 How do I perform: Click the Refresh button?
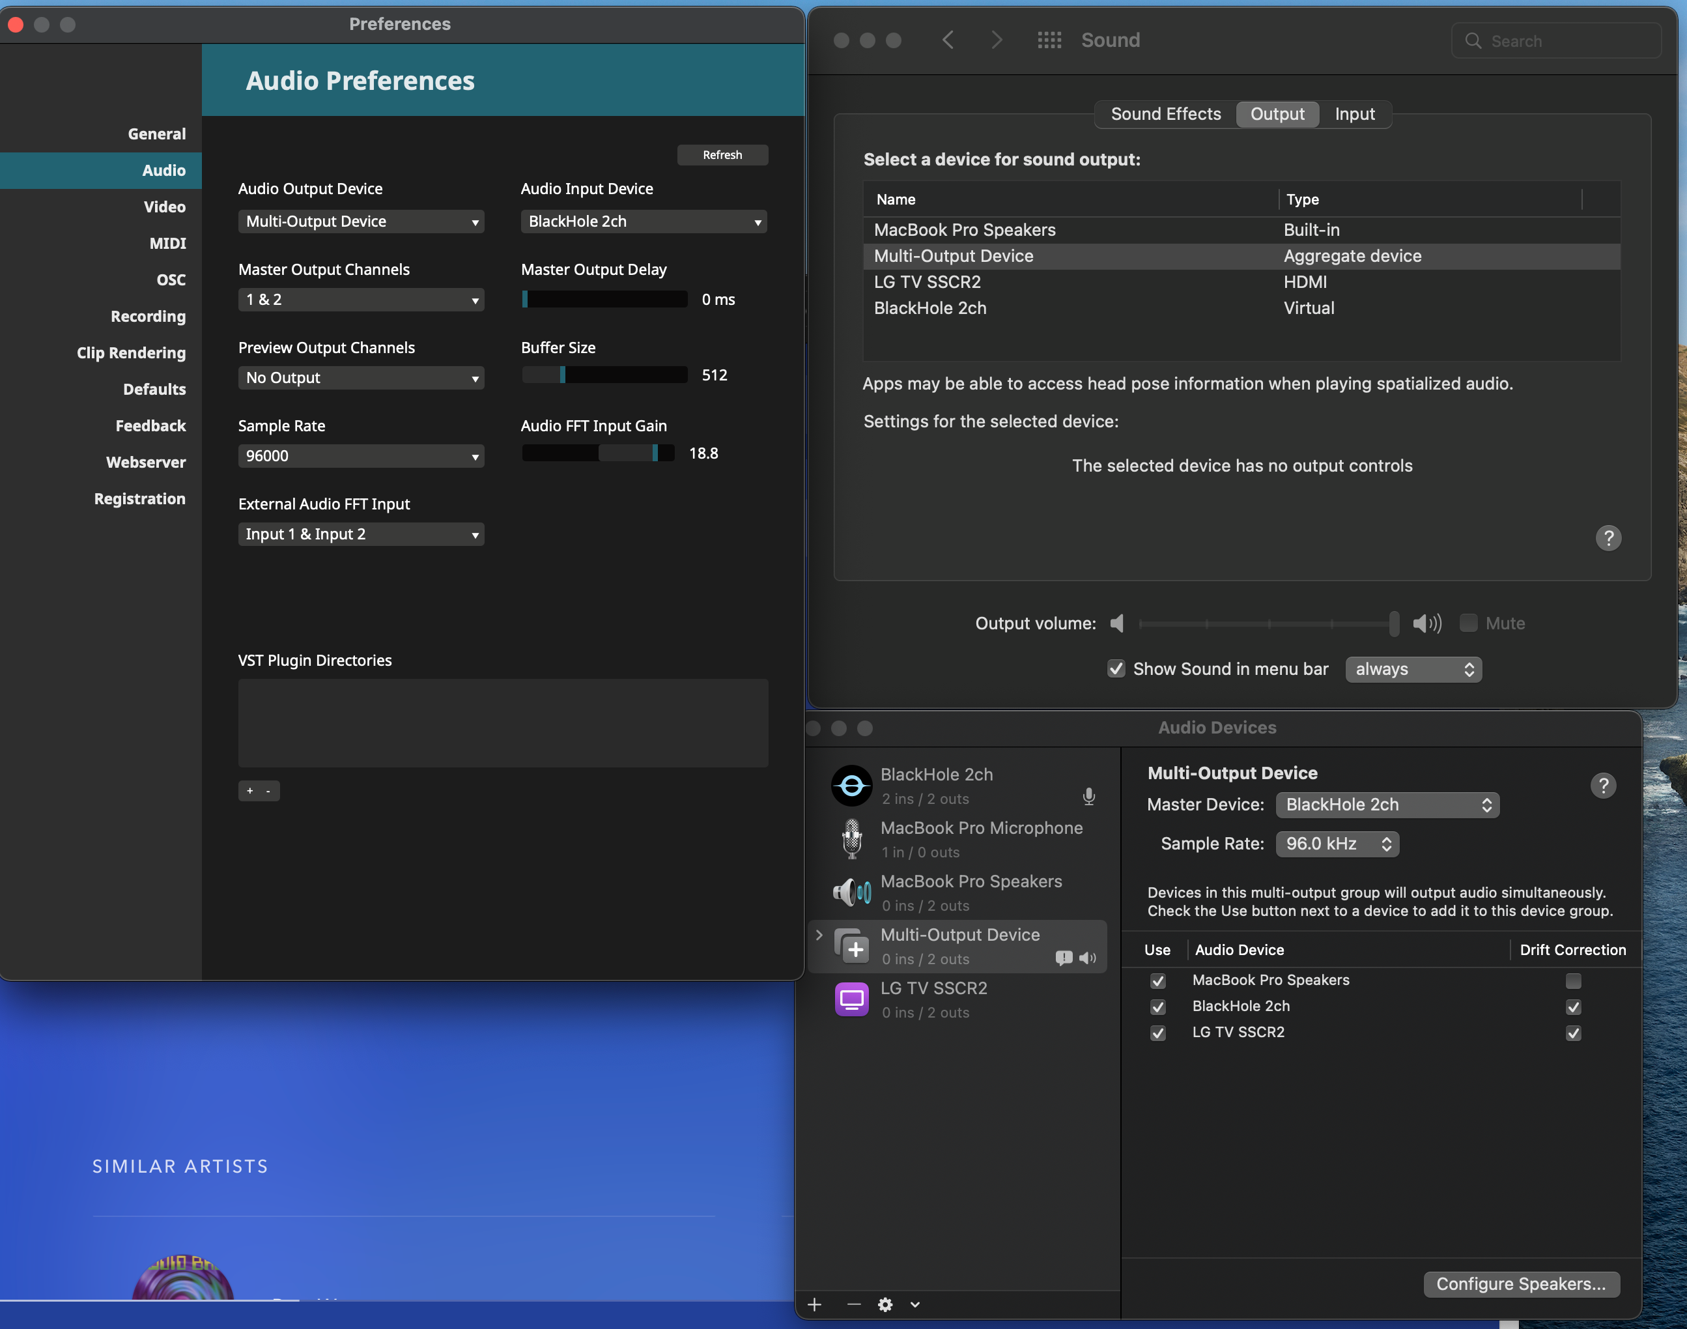pyautogui.click(x=722, y=155)
